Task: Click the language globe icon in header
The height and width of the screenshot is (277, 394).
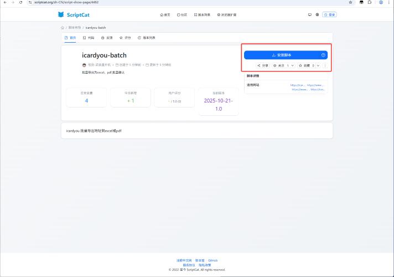Action: click(x=317, y=14)
